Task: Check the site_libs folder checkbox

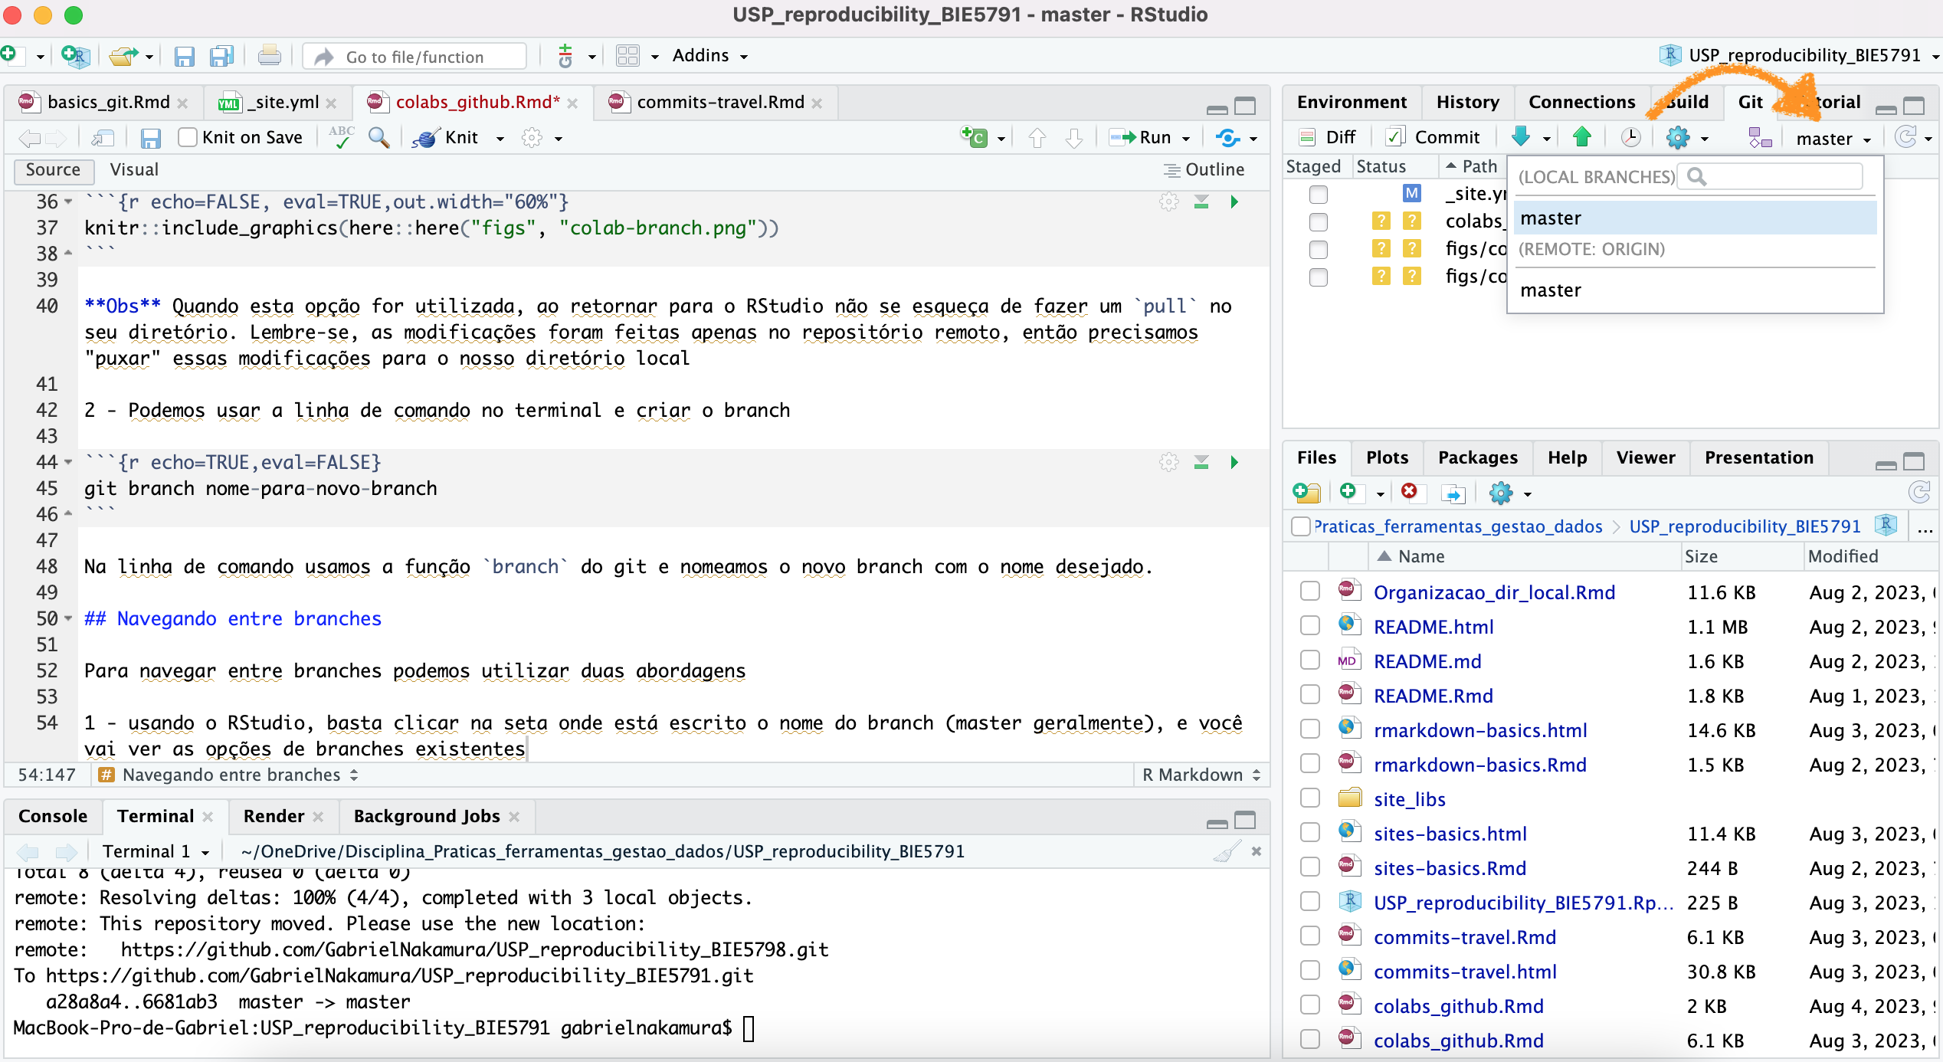Action: click(x=1309, y=798)
